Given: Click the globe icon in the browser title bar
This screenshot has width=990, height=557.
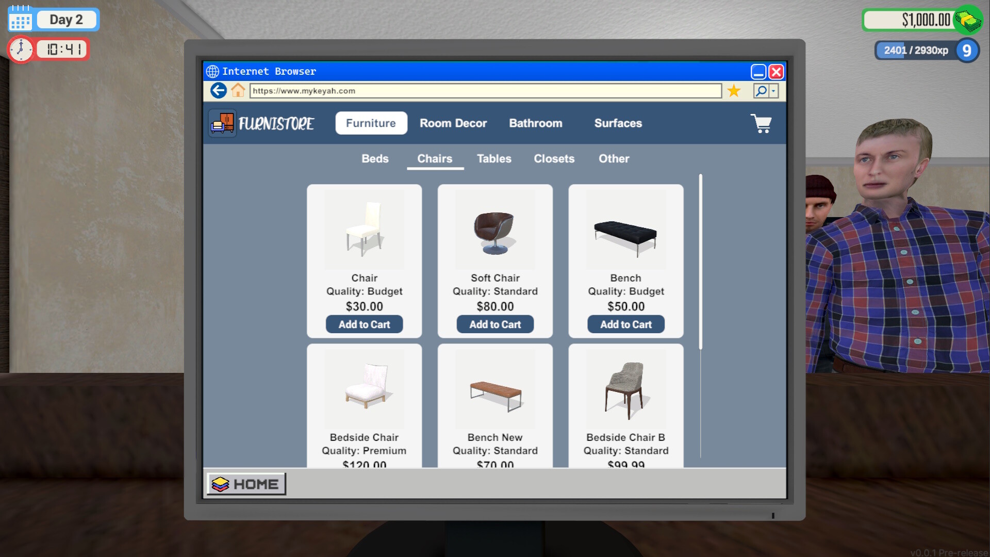Looking at the screenshot, I should (x=212, y=71).
